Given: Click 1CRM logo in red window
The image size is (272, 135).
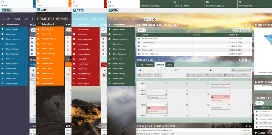Looking at the screenshot, I should (x=78, y=10).
